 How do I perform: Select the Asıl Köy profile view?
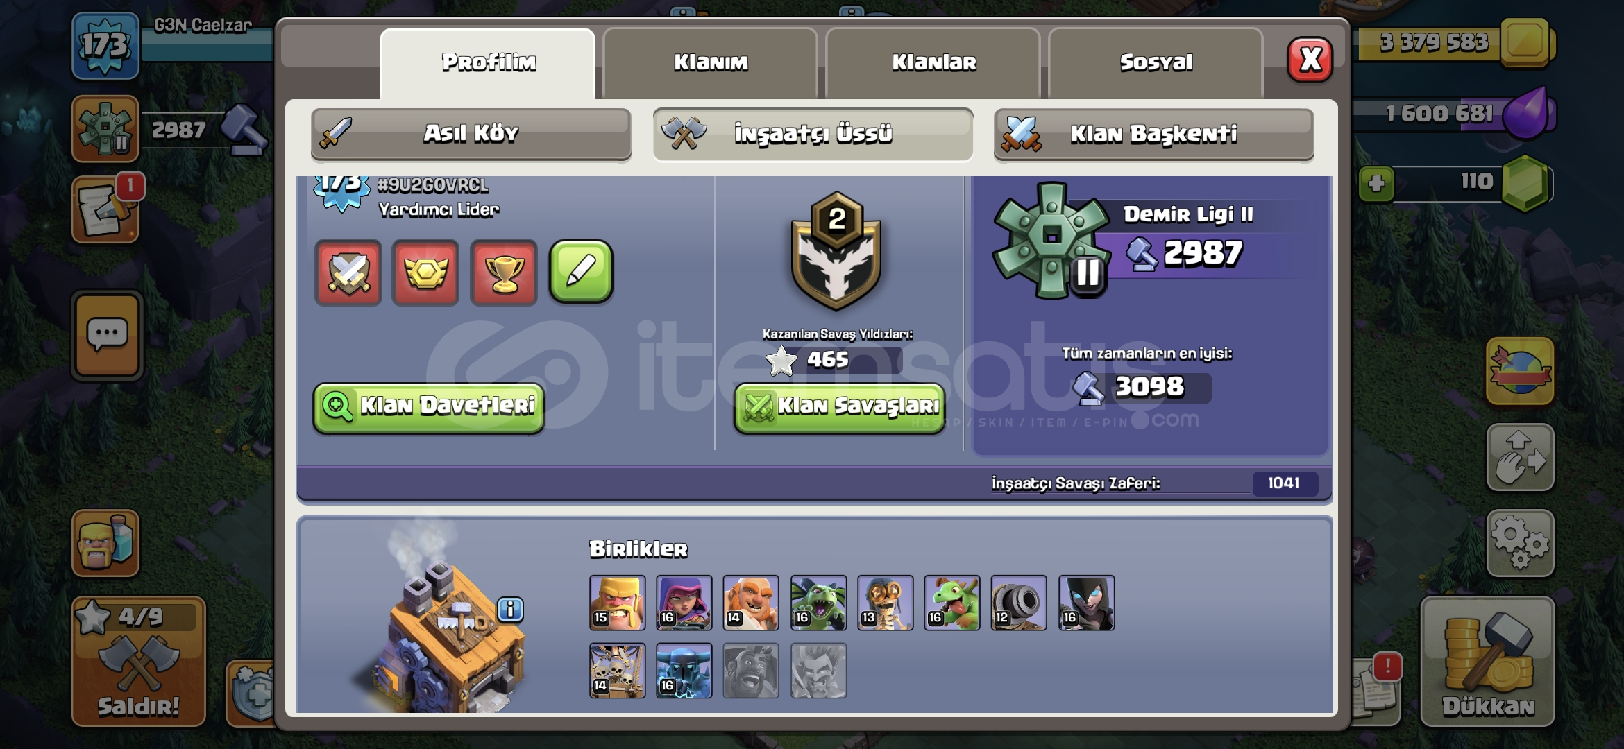[x=471, y=133]
